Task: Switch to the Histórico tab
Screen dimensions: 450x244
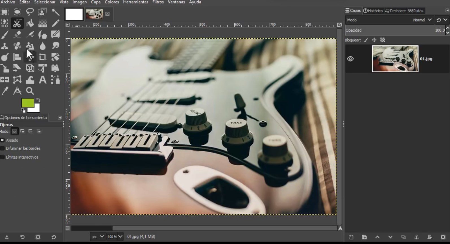Action: [x=373, y=11]
